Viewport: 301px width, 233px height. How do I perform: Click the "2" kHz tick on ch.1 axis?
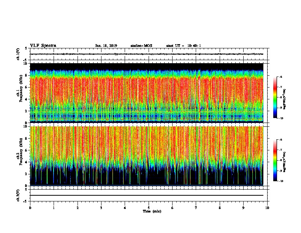27,111
